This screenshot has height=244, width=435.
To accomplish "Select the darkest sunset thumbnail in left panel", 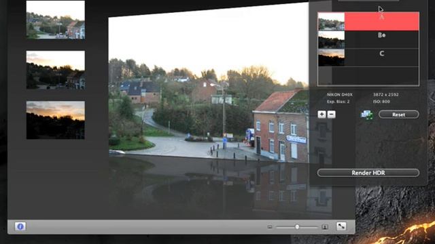I will 56,120.
